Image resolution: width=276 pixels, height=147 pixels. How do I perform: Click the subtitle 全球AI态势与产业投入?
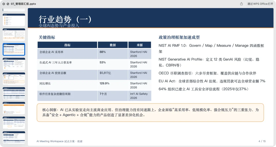59,26
